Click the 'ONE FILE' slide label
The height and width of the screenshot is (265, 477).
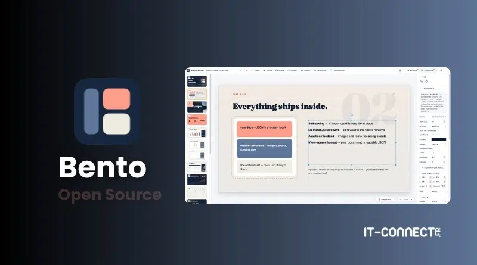tap(240, 95)
